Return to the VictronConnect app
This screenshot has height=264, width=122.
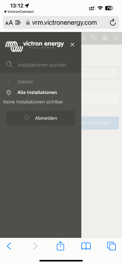coord(19,12)
